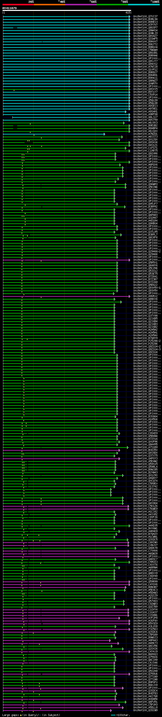Screen dimensions: 162x717
Task: Click the UniRef100_B9H4I1 label
Action: tap(145, 78)
